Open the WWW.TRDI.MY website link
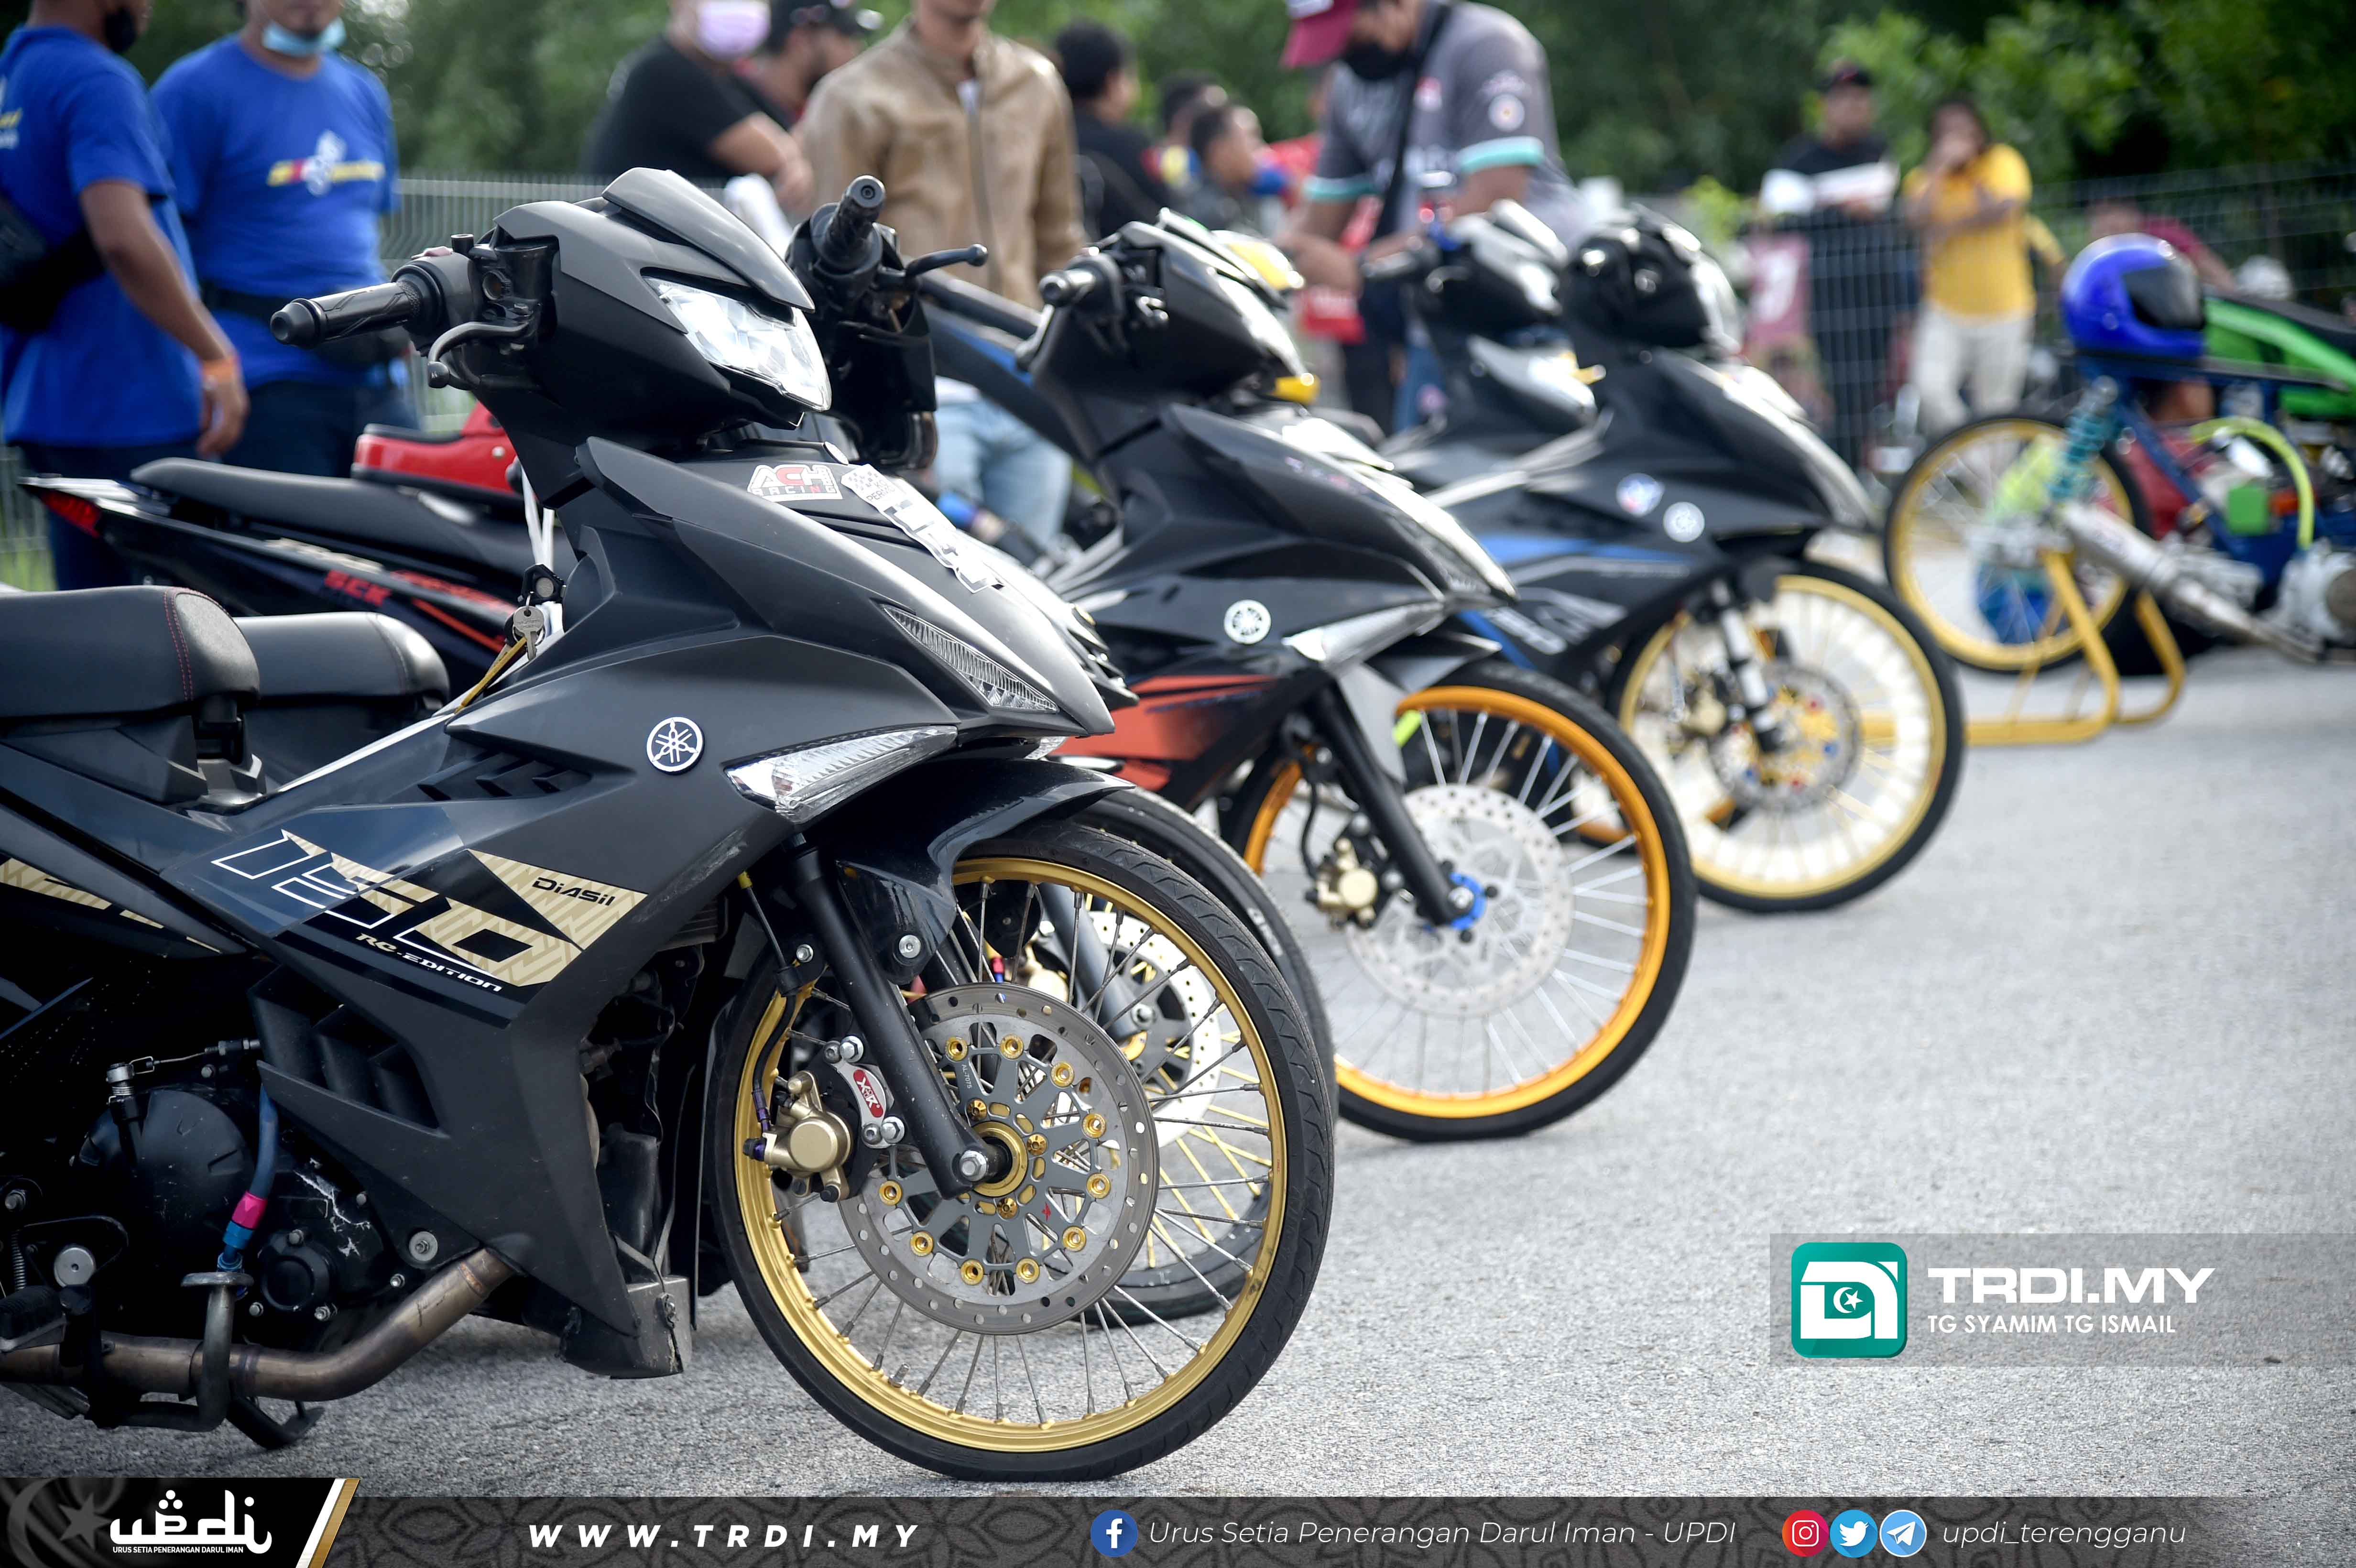Viewport: 2356px width, 1568px height. [x=723, y=1535]
